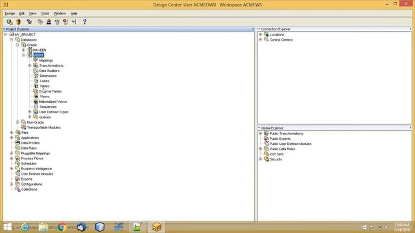Expand the Queues node
This screenshot has height=233, width=415.
click(30, 117)
